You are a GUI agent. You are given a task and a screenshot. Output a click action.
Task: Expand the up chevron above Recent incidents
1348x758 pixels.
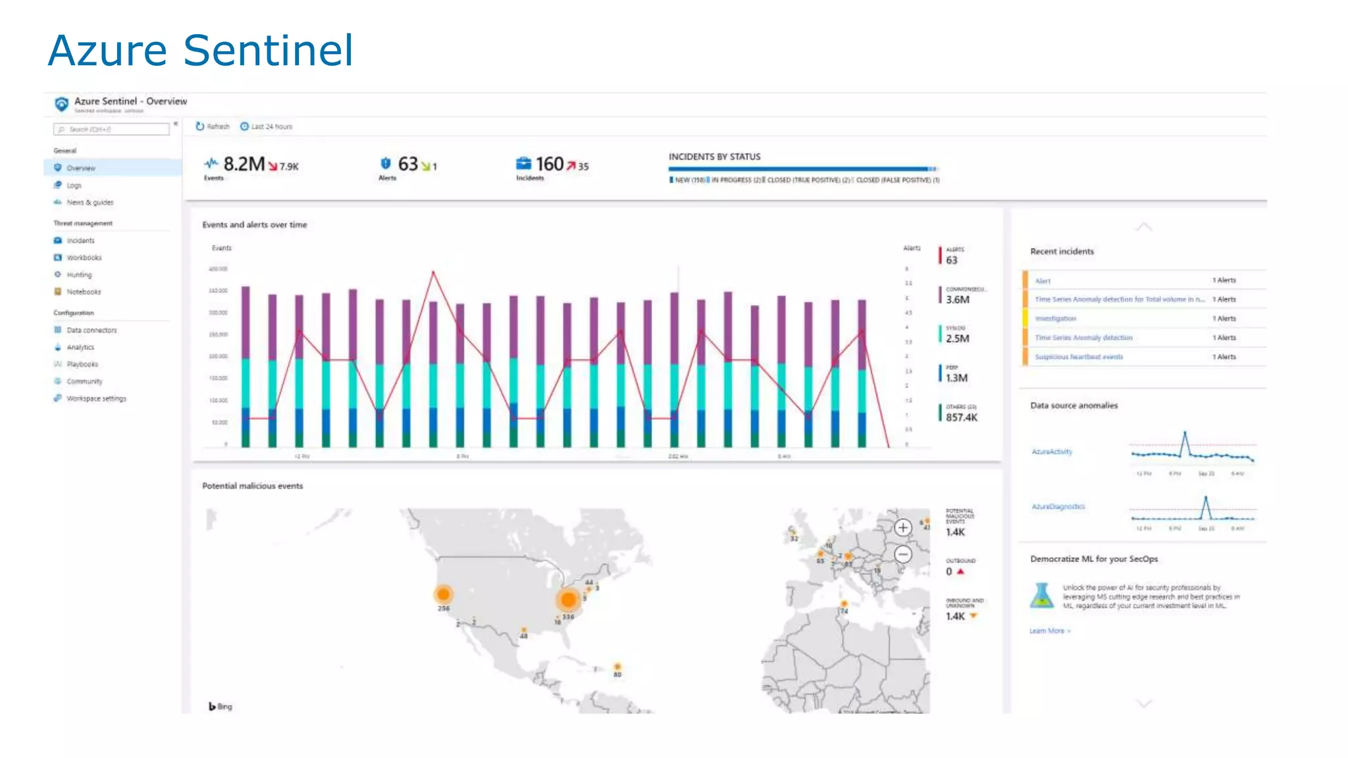click(x=1144, y=227)
